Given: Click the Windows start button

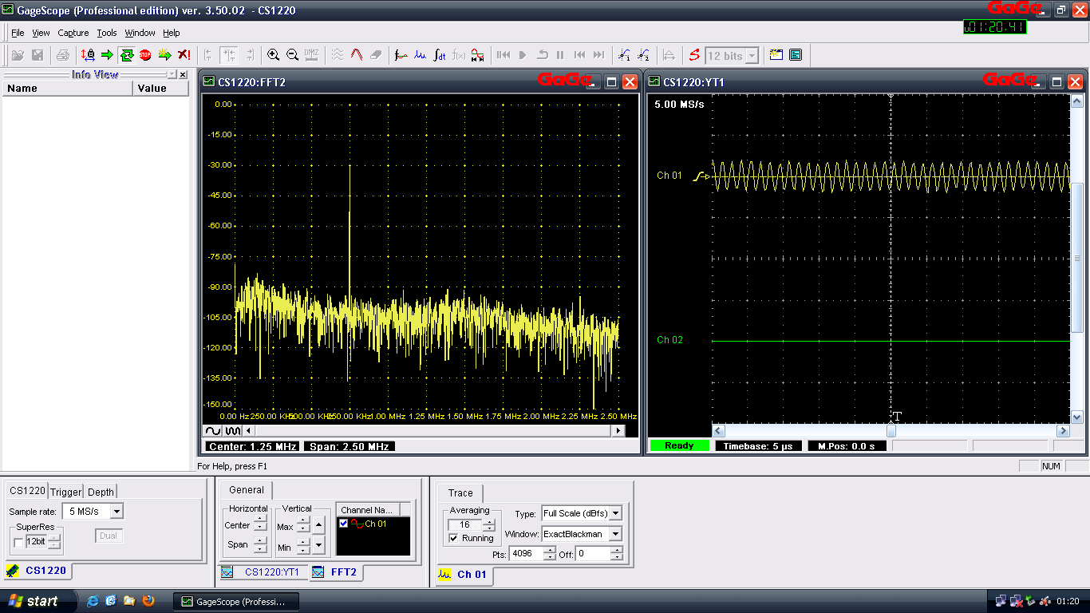Looking at the screenshot, I should pyautogui.click(x=34, y=601).
